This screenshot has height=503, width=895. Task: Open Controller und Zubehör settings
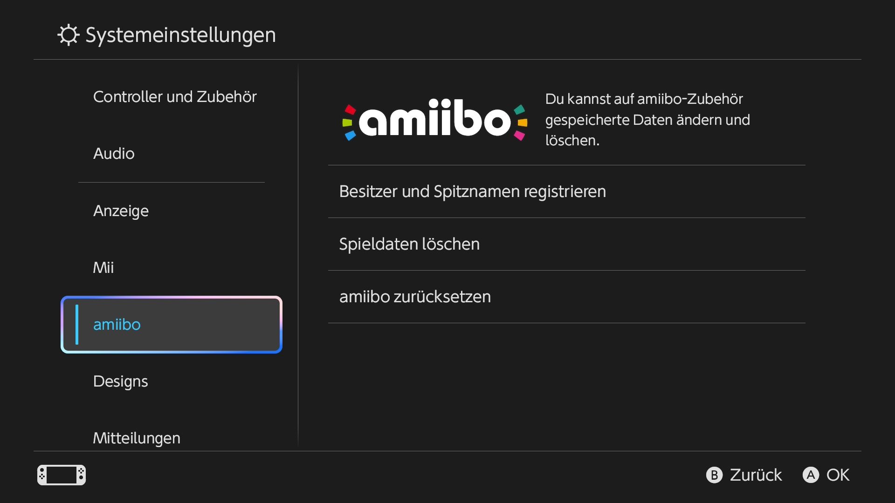175,97
